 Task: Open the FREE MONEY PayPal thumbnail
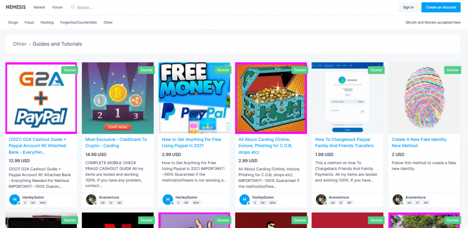pyautogui.click(x=194, y=98)
